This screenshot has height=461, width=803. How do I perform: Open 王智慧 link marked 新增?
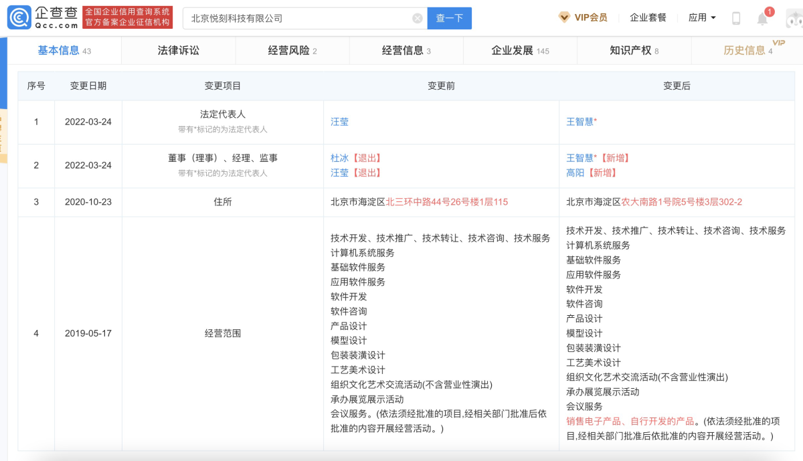tap(580, 158)
